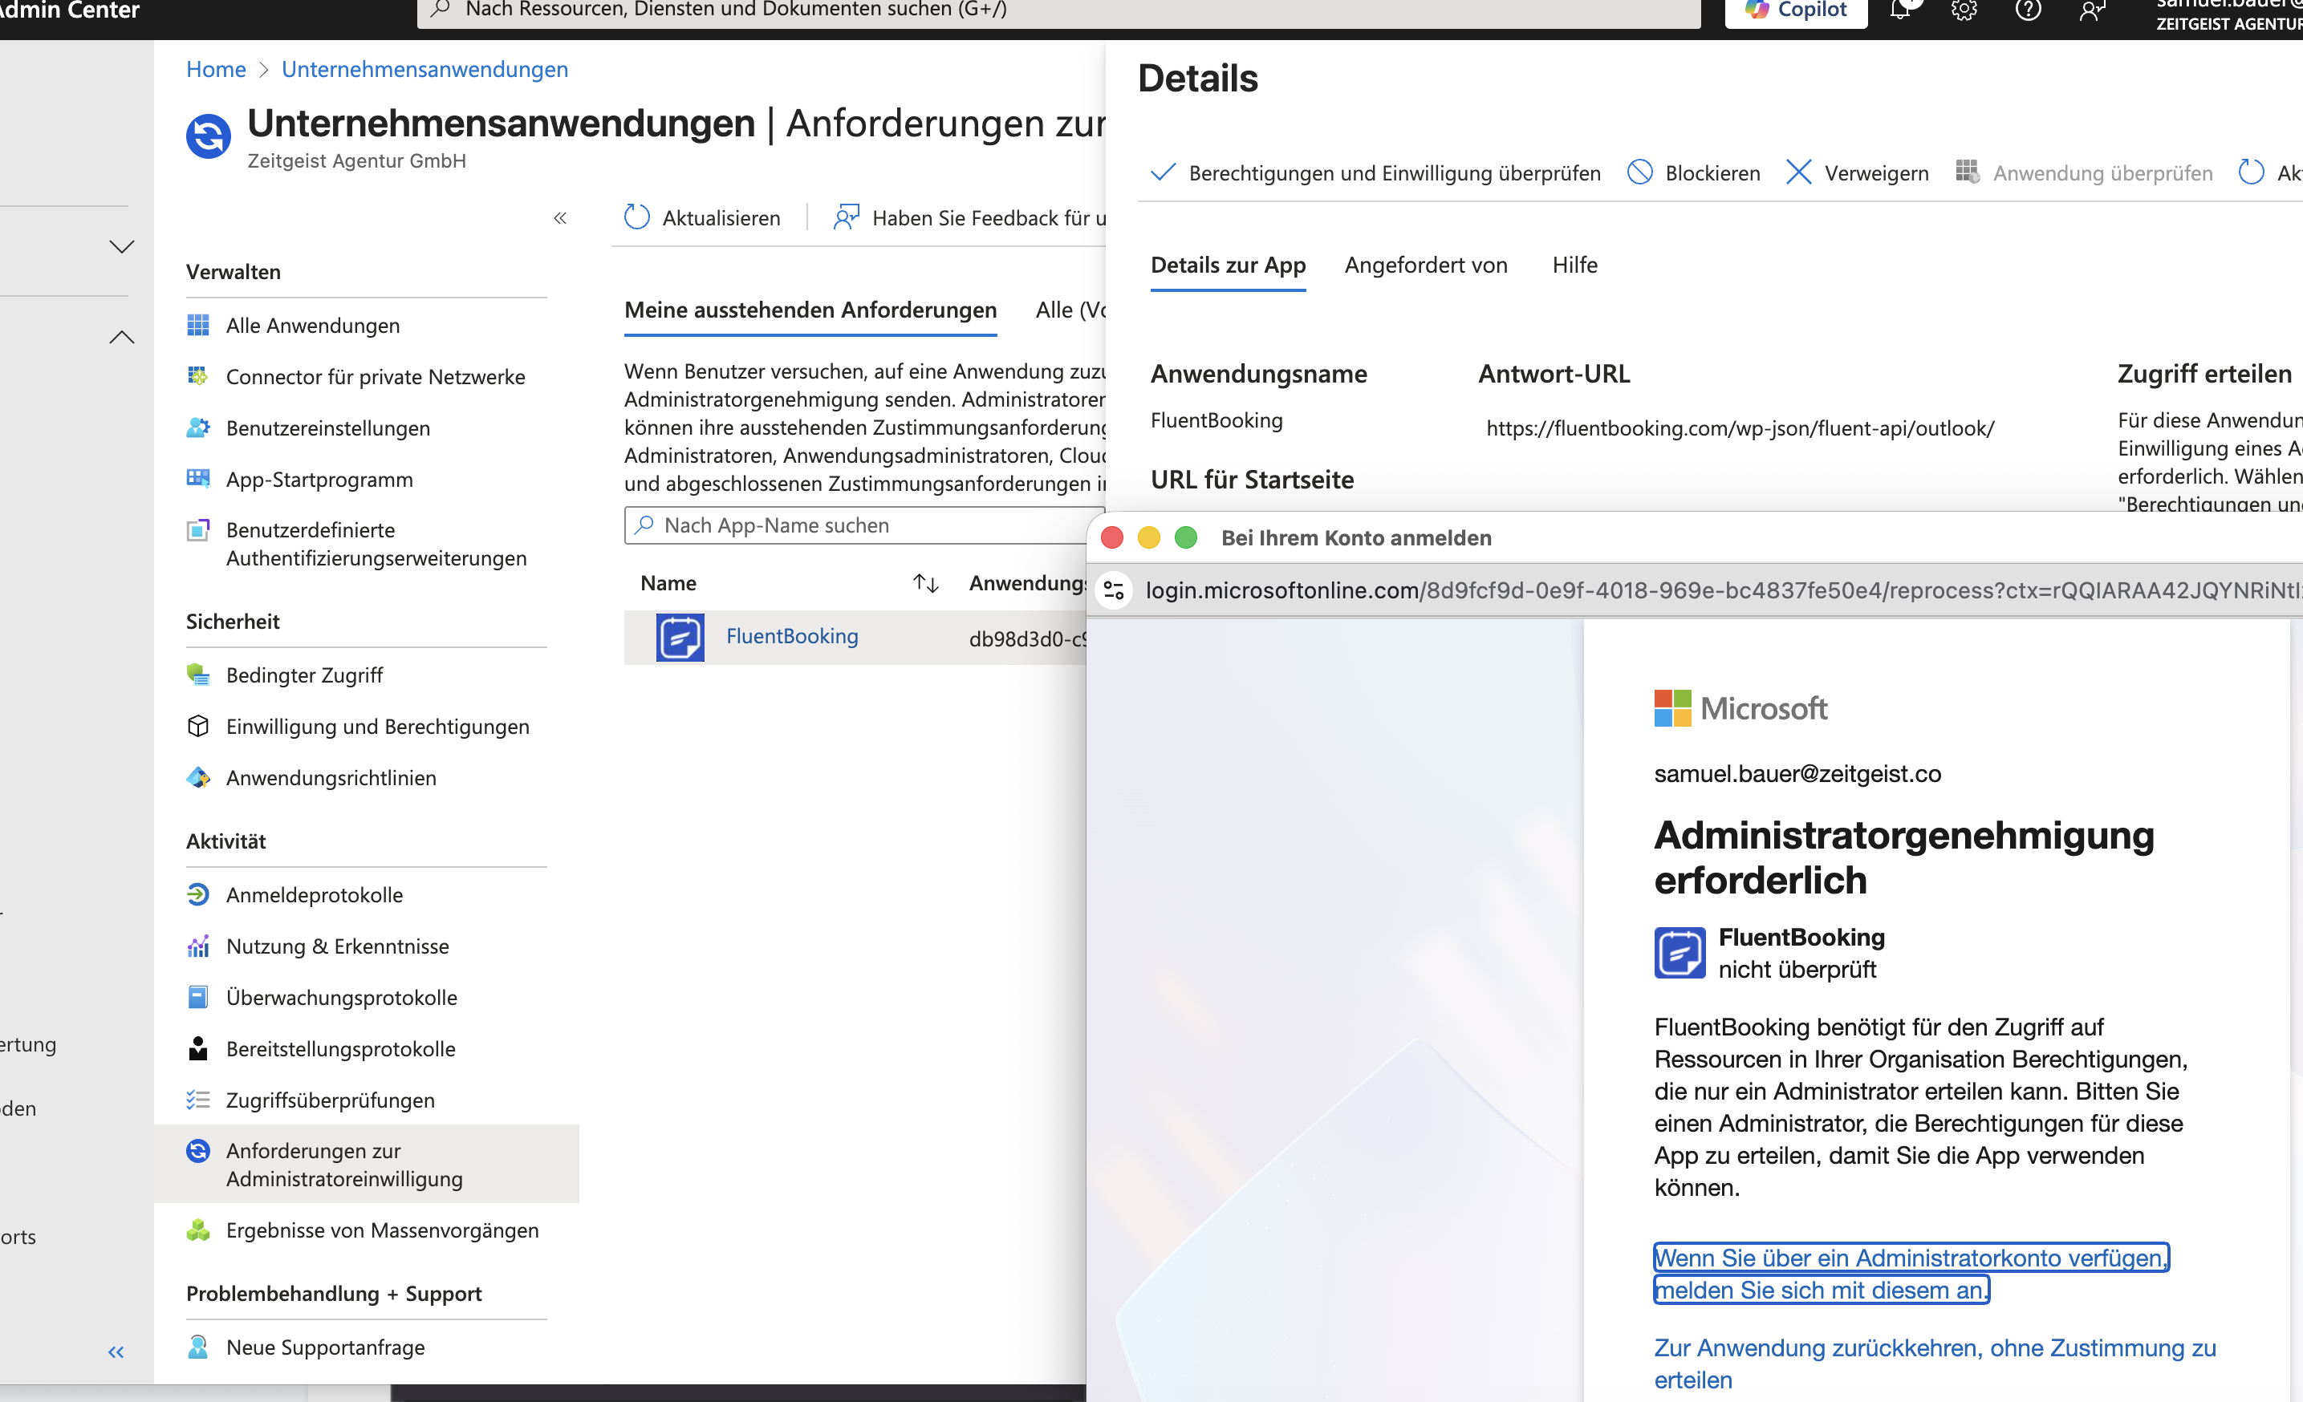Viewport: 2303px width, 1402px height.
Task: Click the Aktualisieren refresh icon
Action: pos(636,217)
